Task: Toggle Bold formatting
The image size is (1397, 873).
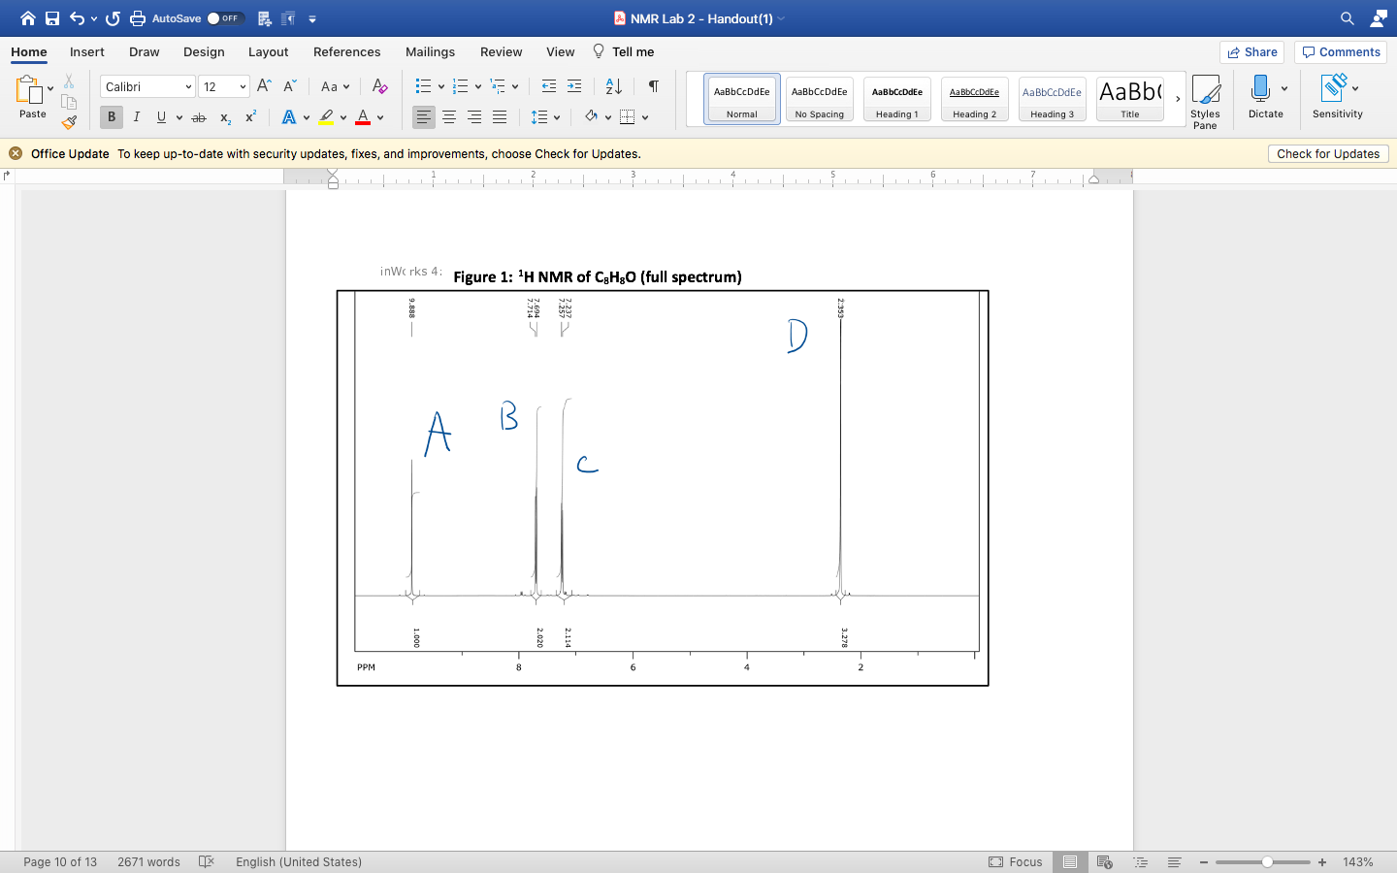Action: (x=111, y=116)
